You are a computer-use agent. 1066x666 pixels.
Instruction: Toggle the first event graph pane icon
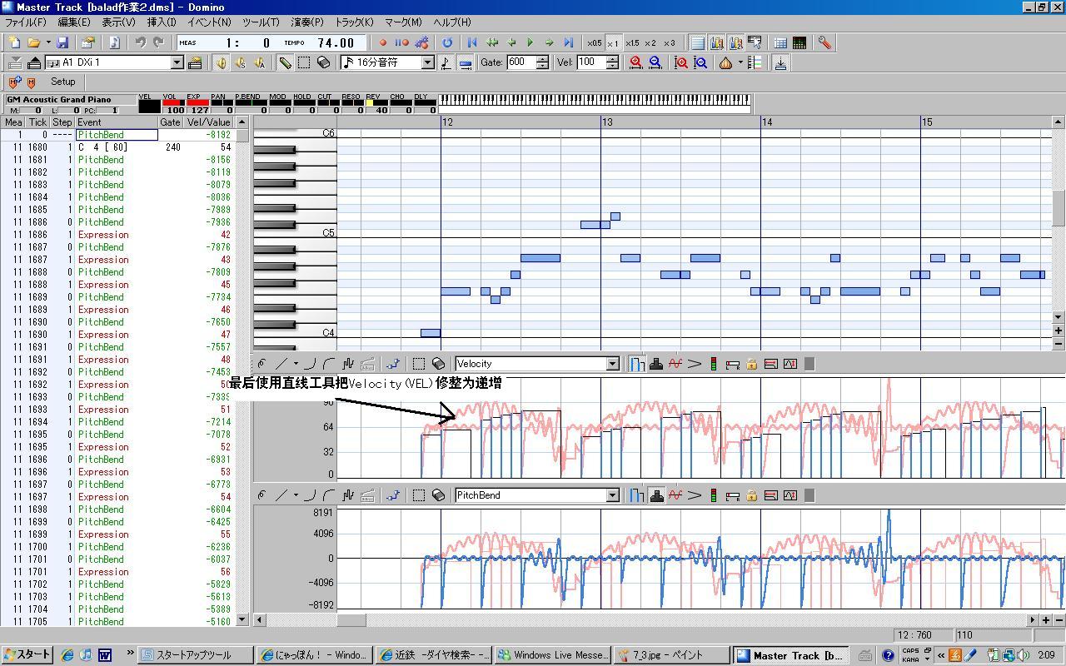(x=717, y=42)
